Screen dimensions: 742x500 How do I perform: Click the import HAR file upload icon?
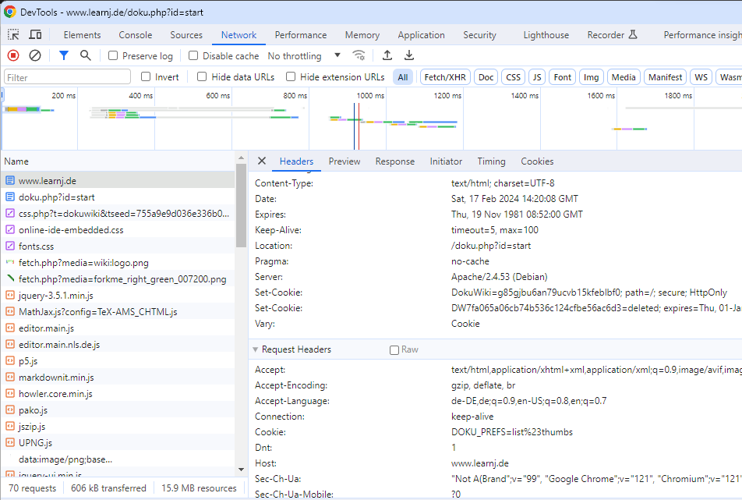click(387, 55)
